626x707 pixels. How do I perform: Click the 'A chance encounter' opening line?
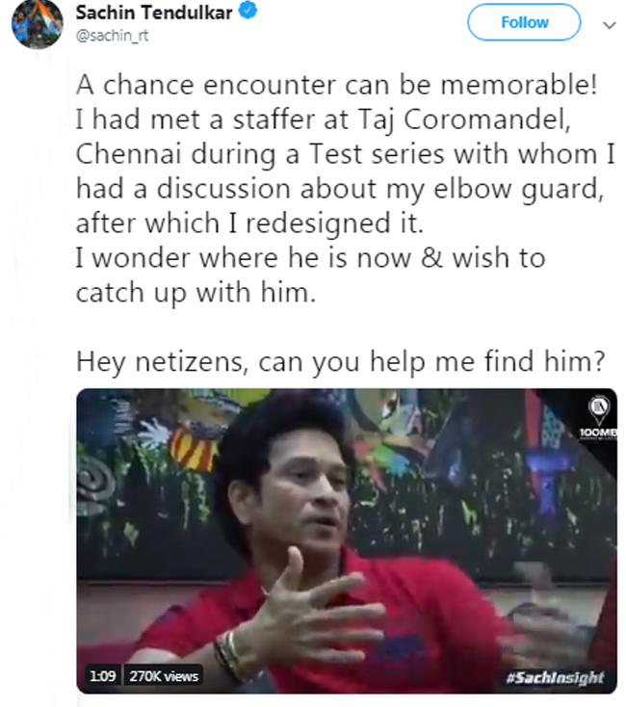[x=337, y=85]
